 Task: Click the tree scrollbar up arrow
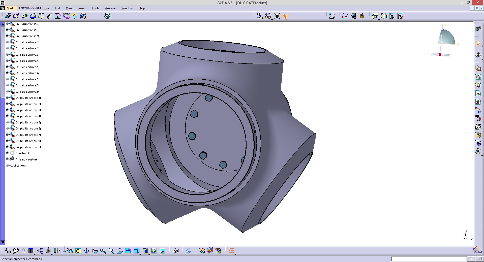click(3, 24)
